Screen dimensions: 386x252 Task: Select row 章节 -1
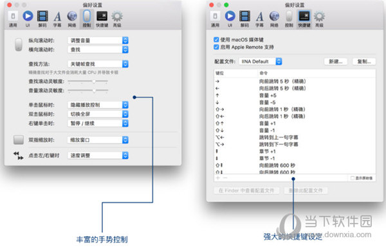(295, 158)
